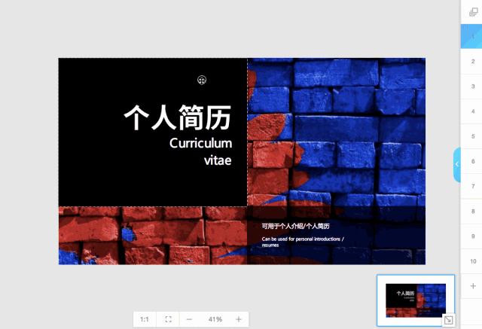Click the move handle icon above the title
Image resolution: width=482 pixels, height=329 pixels.
[202, 80]
